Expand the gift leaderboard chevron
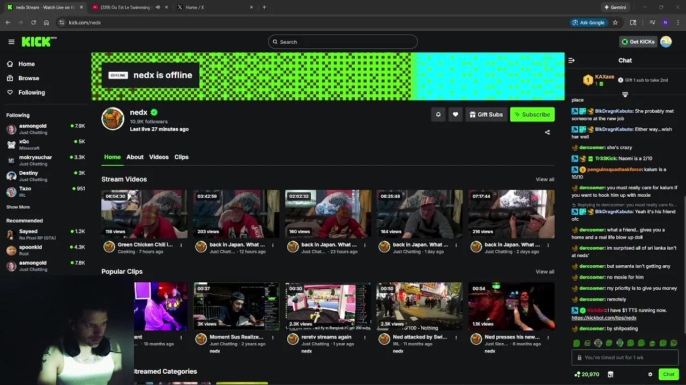The height and width of the screenshot is (385, 686). [625, 95]
